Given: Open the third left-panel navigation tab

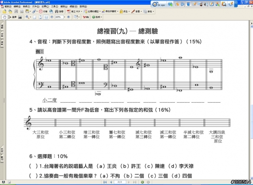Looking at the screenshot, I should click(2, 43).
